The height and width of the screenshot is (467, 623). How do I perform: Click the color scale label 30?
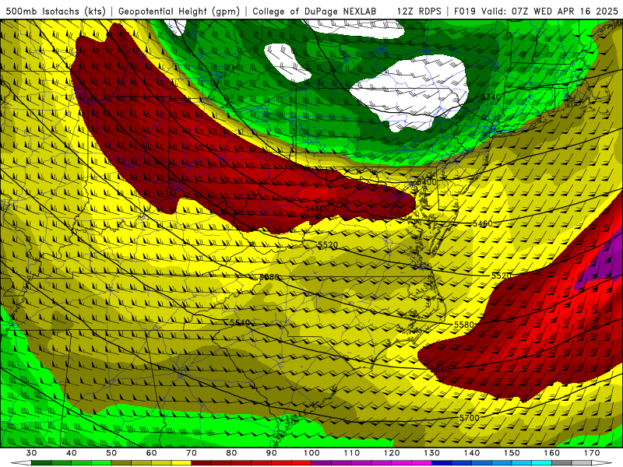(x=31, y=453)
